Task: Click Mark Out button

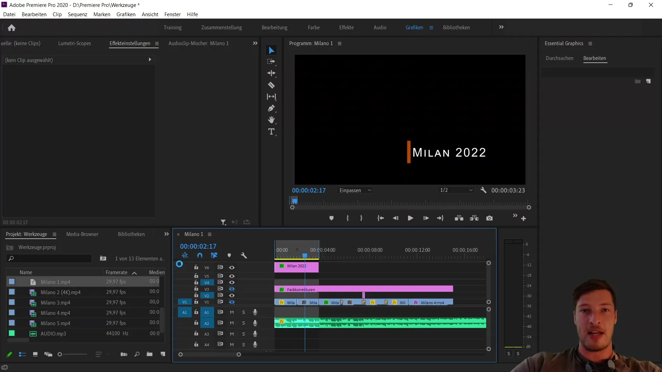Action: (361, 218)
